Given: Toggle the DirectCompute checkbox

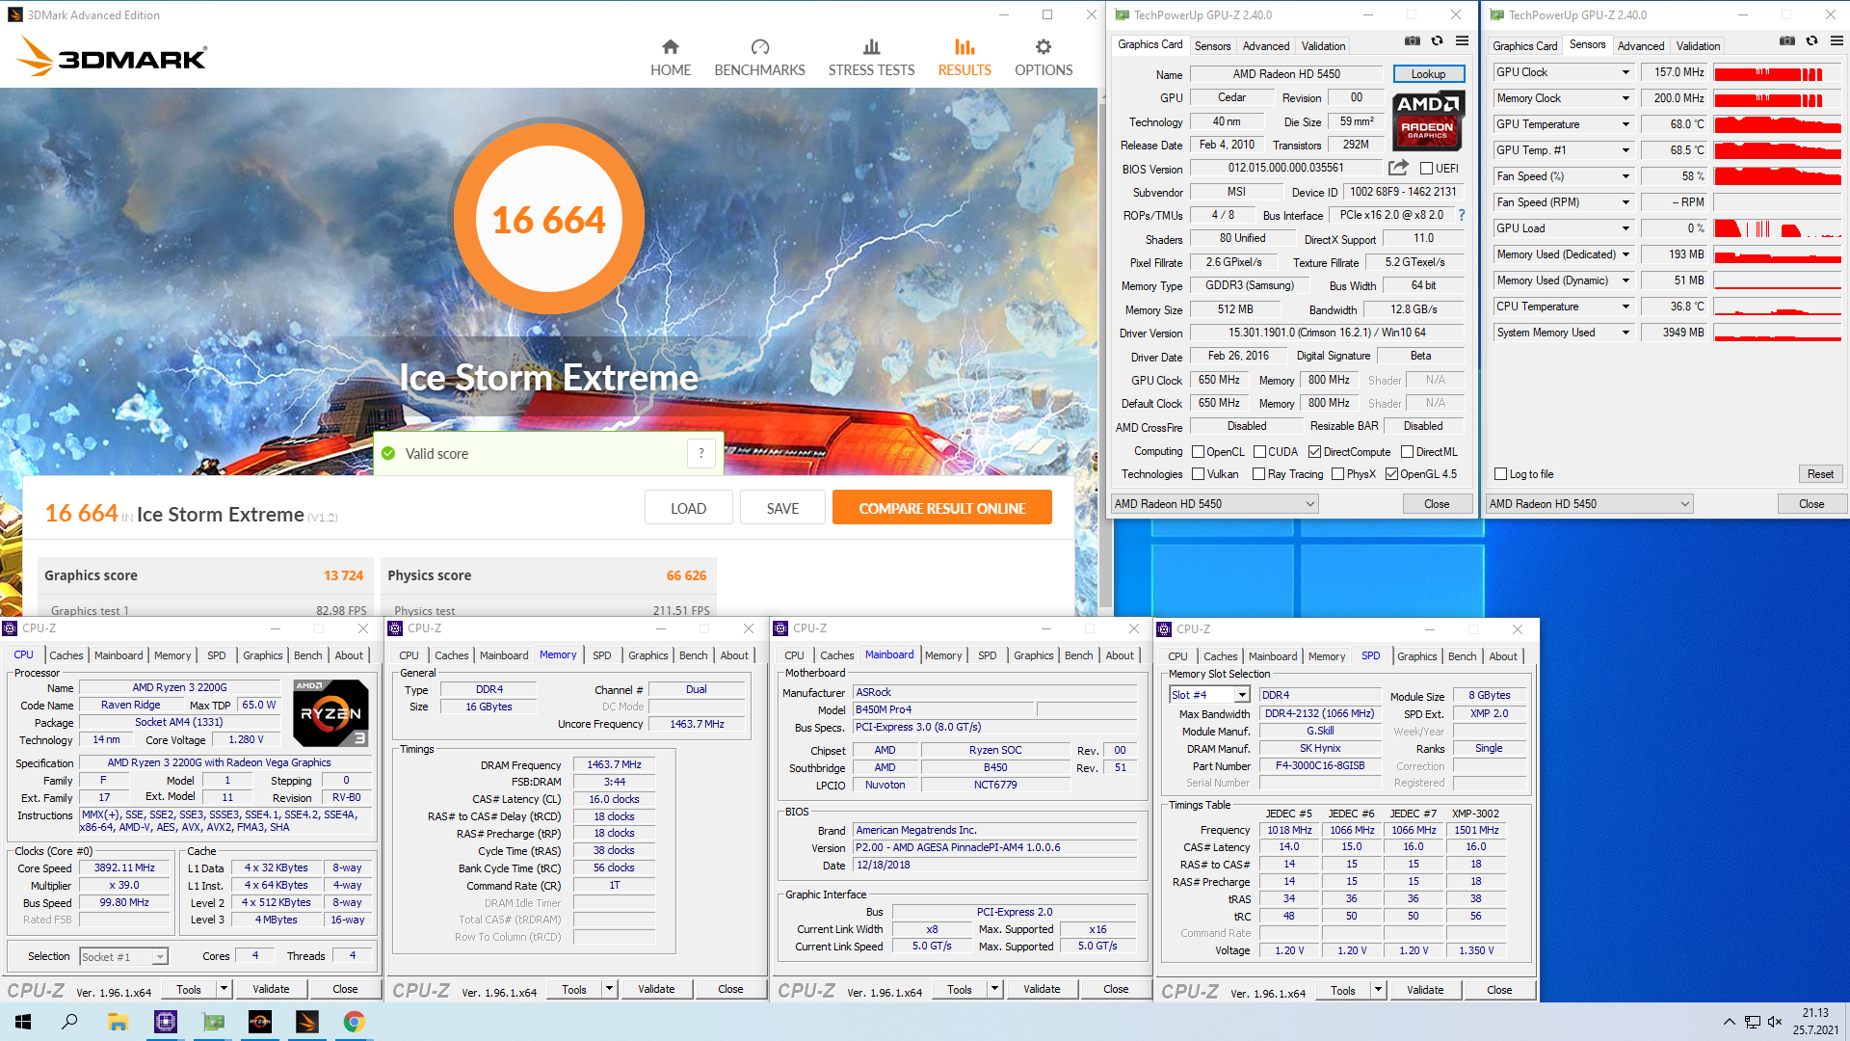Looking at the screenshot, I should click(x=1314, y=452).
